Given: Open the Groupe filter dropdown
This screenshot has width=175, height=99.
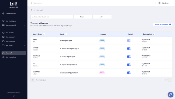Looking at the screenshot, I should click(x=83, y=17).
